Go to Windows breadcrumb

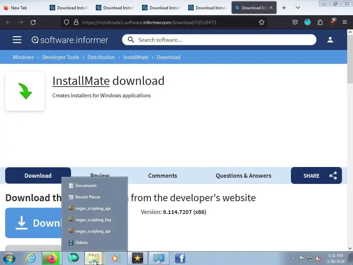coord(23,57)
